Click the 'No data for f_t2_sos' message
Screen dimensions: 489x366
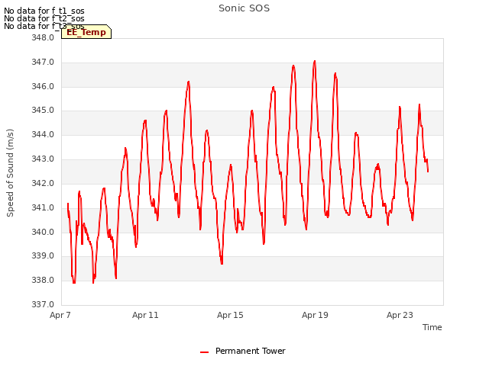tap(44, 18)
